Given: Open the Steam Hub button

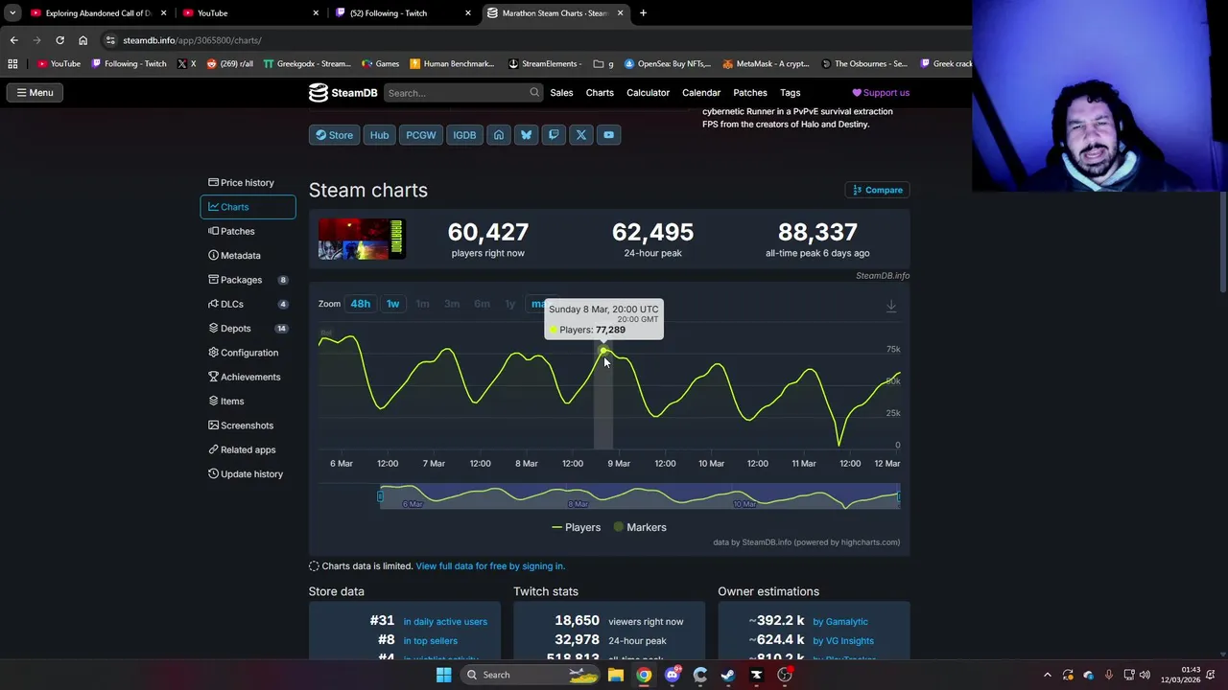Looking at the screenshot, I should [380, 135].
